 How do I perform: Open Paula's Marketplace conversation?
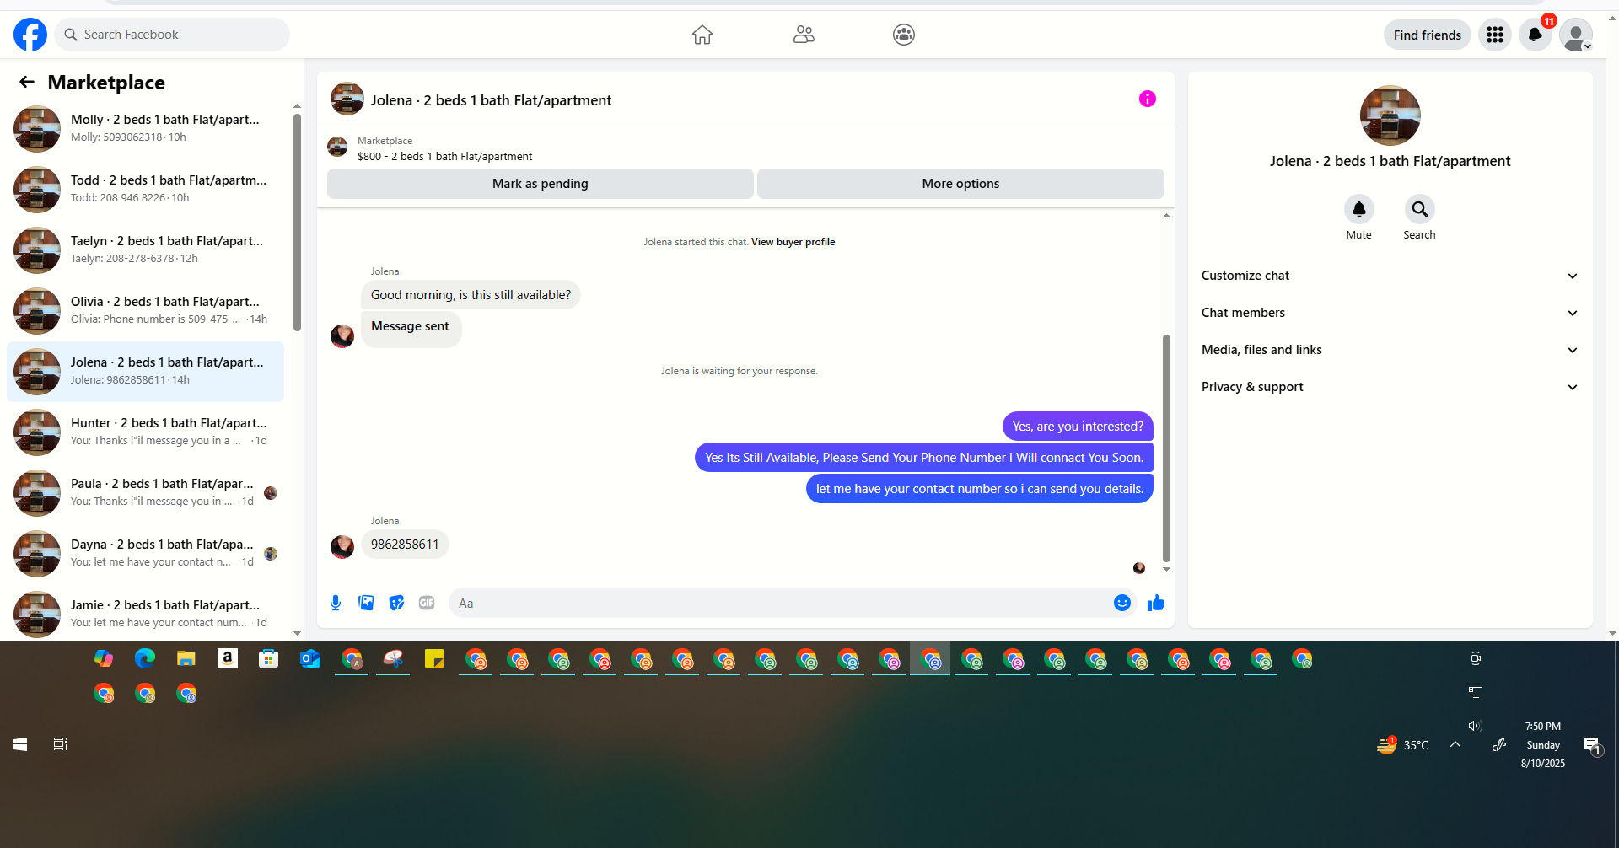[145, 493]
